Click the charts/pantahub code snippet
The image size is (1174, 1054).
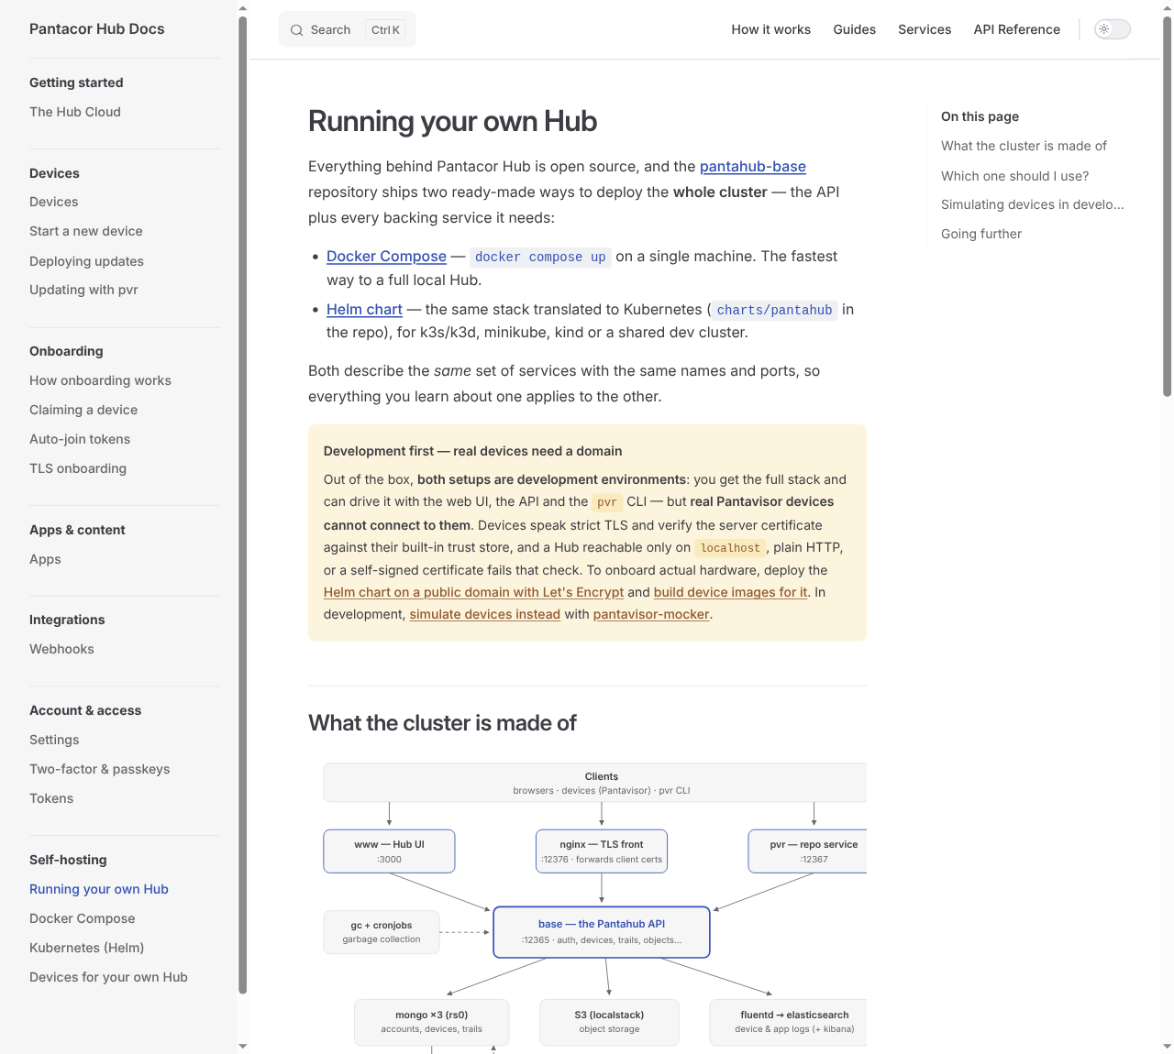(x=774, y=311)
